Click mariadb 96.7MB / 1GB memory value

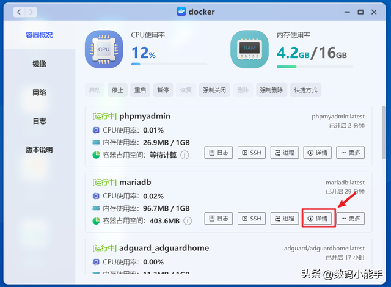coord(166,208)
